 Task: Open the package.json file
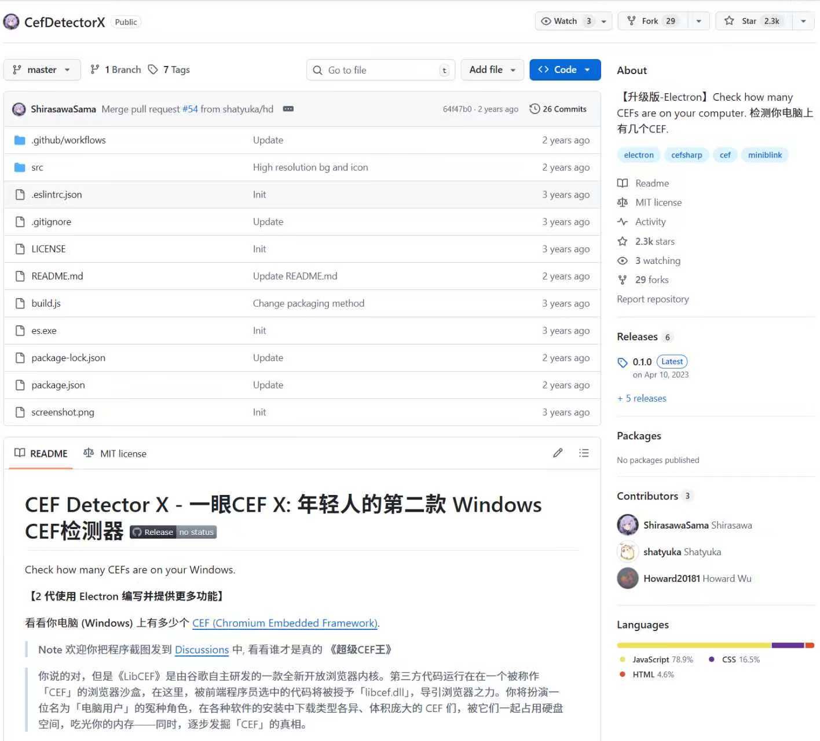click(58, 385)
